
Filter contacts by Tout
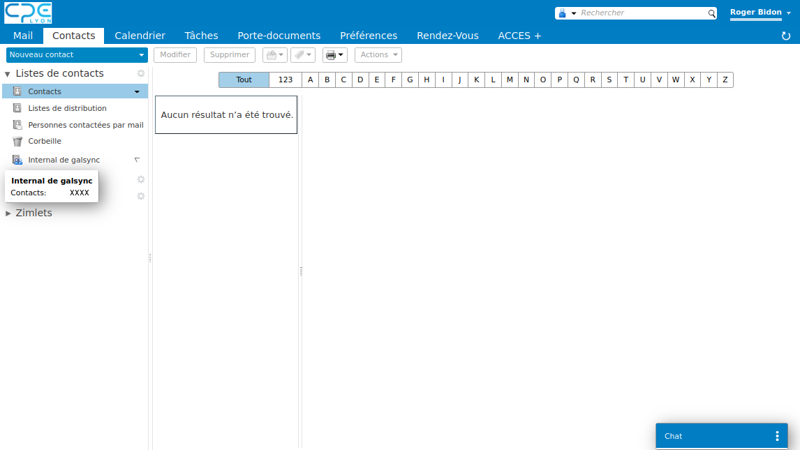tap(244, 80)
